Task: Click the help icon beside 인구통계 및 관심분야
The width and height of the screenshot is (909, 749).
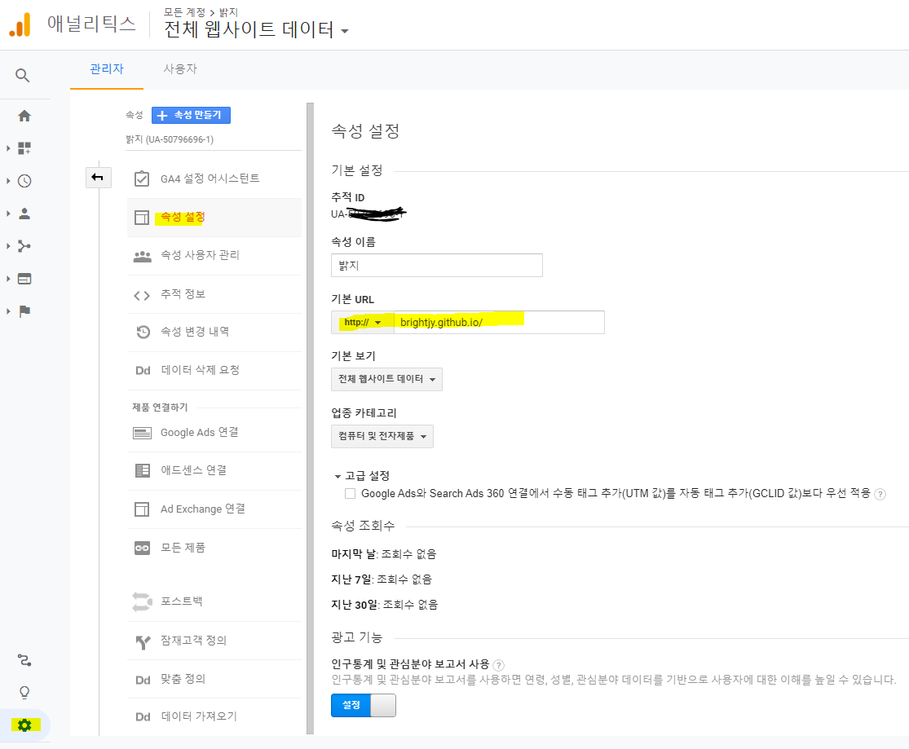Action: point(498,665)
